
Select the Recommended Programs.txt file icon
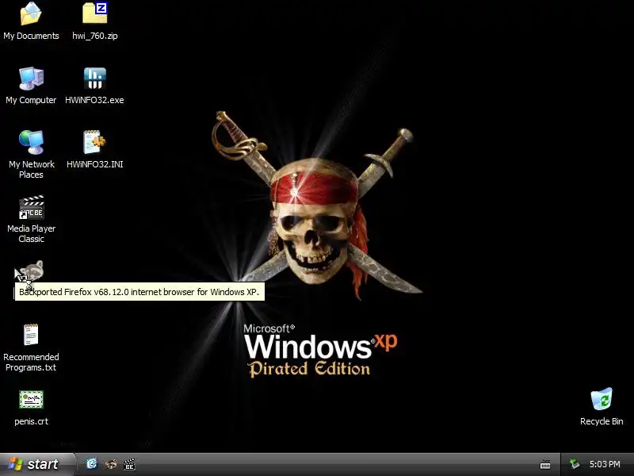tap(31, 334)
